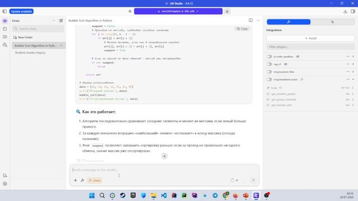Image resolution: width=358 pixels, height=201 pixels.
Task: Open Telegram from taskbar
Action: point(215,195)
